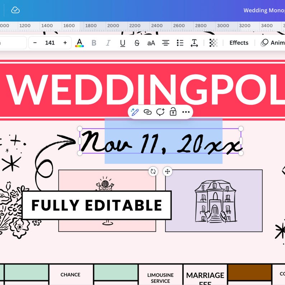This screenshot has height=285, width=285.
Task: Select the mansion illustration card
Action: [214, 201]
